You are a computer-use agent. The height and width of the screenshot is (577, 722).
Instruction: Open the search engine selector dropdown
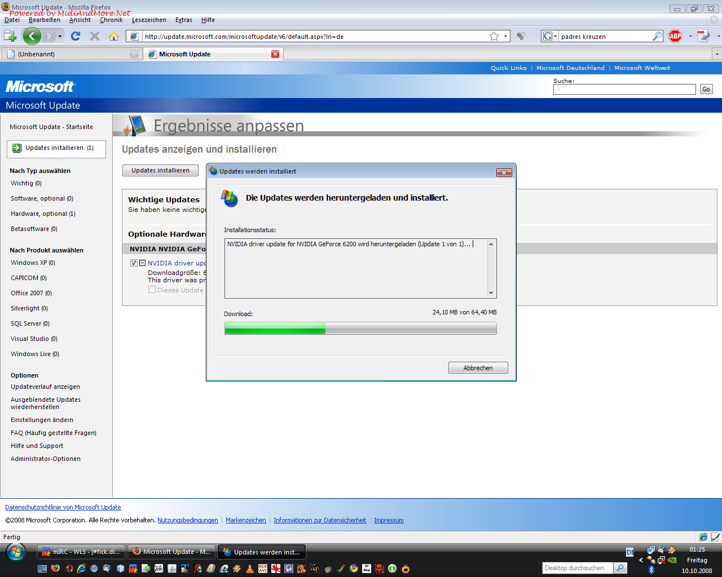[x=549, y=36]
